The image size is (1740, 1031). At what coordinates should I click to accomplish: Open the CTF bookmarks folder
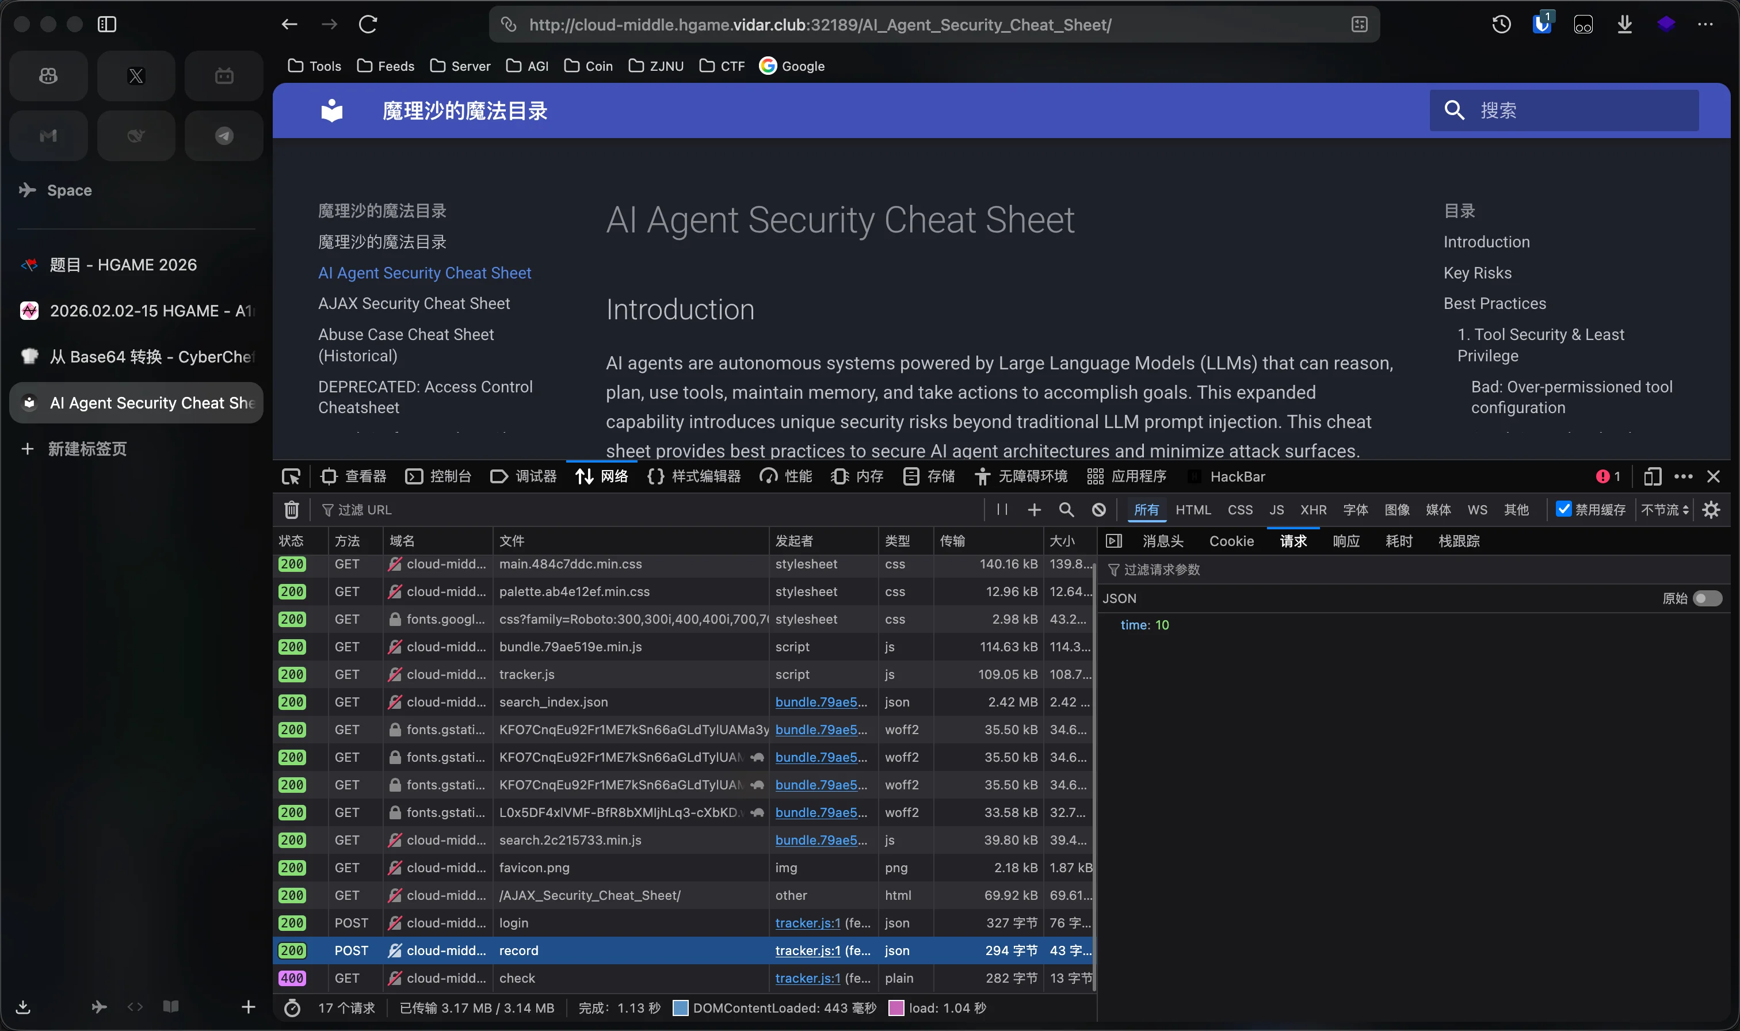click(x=722, y=66)
